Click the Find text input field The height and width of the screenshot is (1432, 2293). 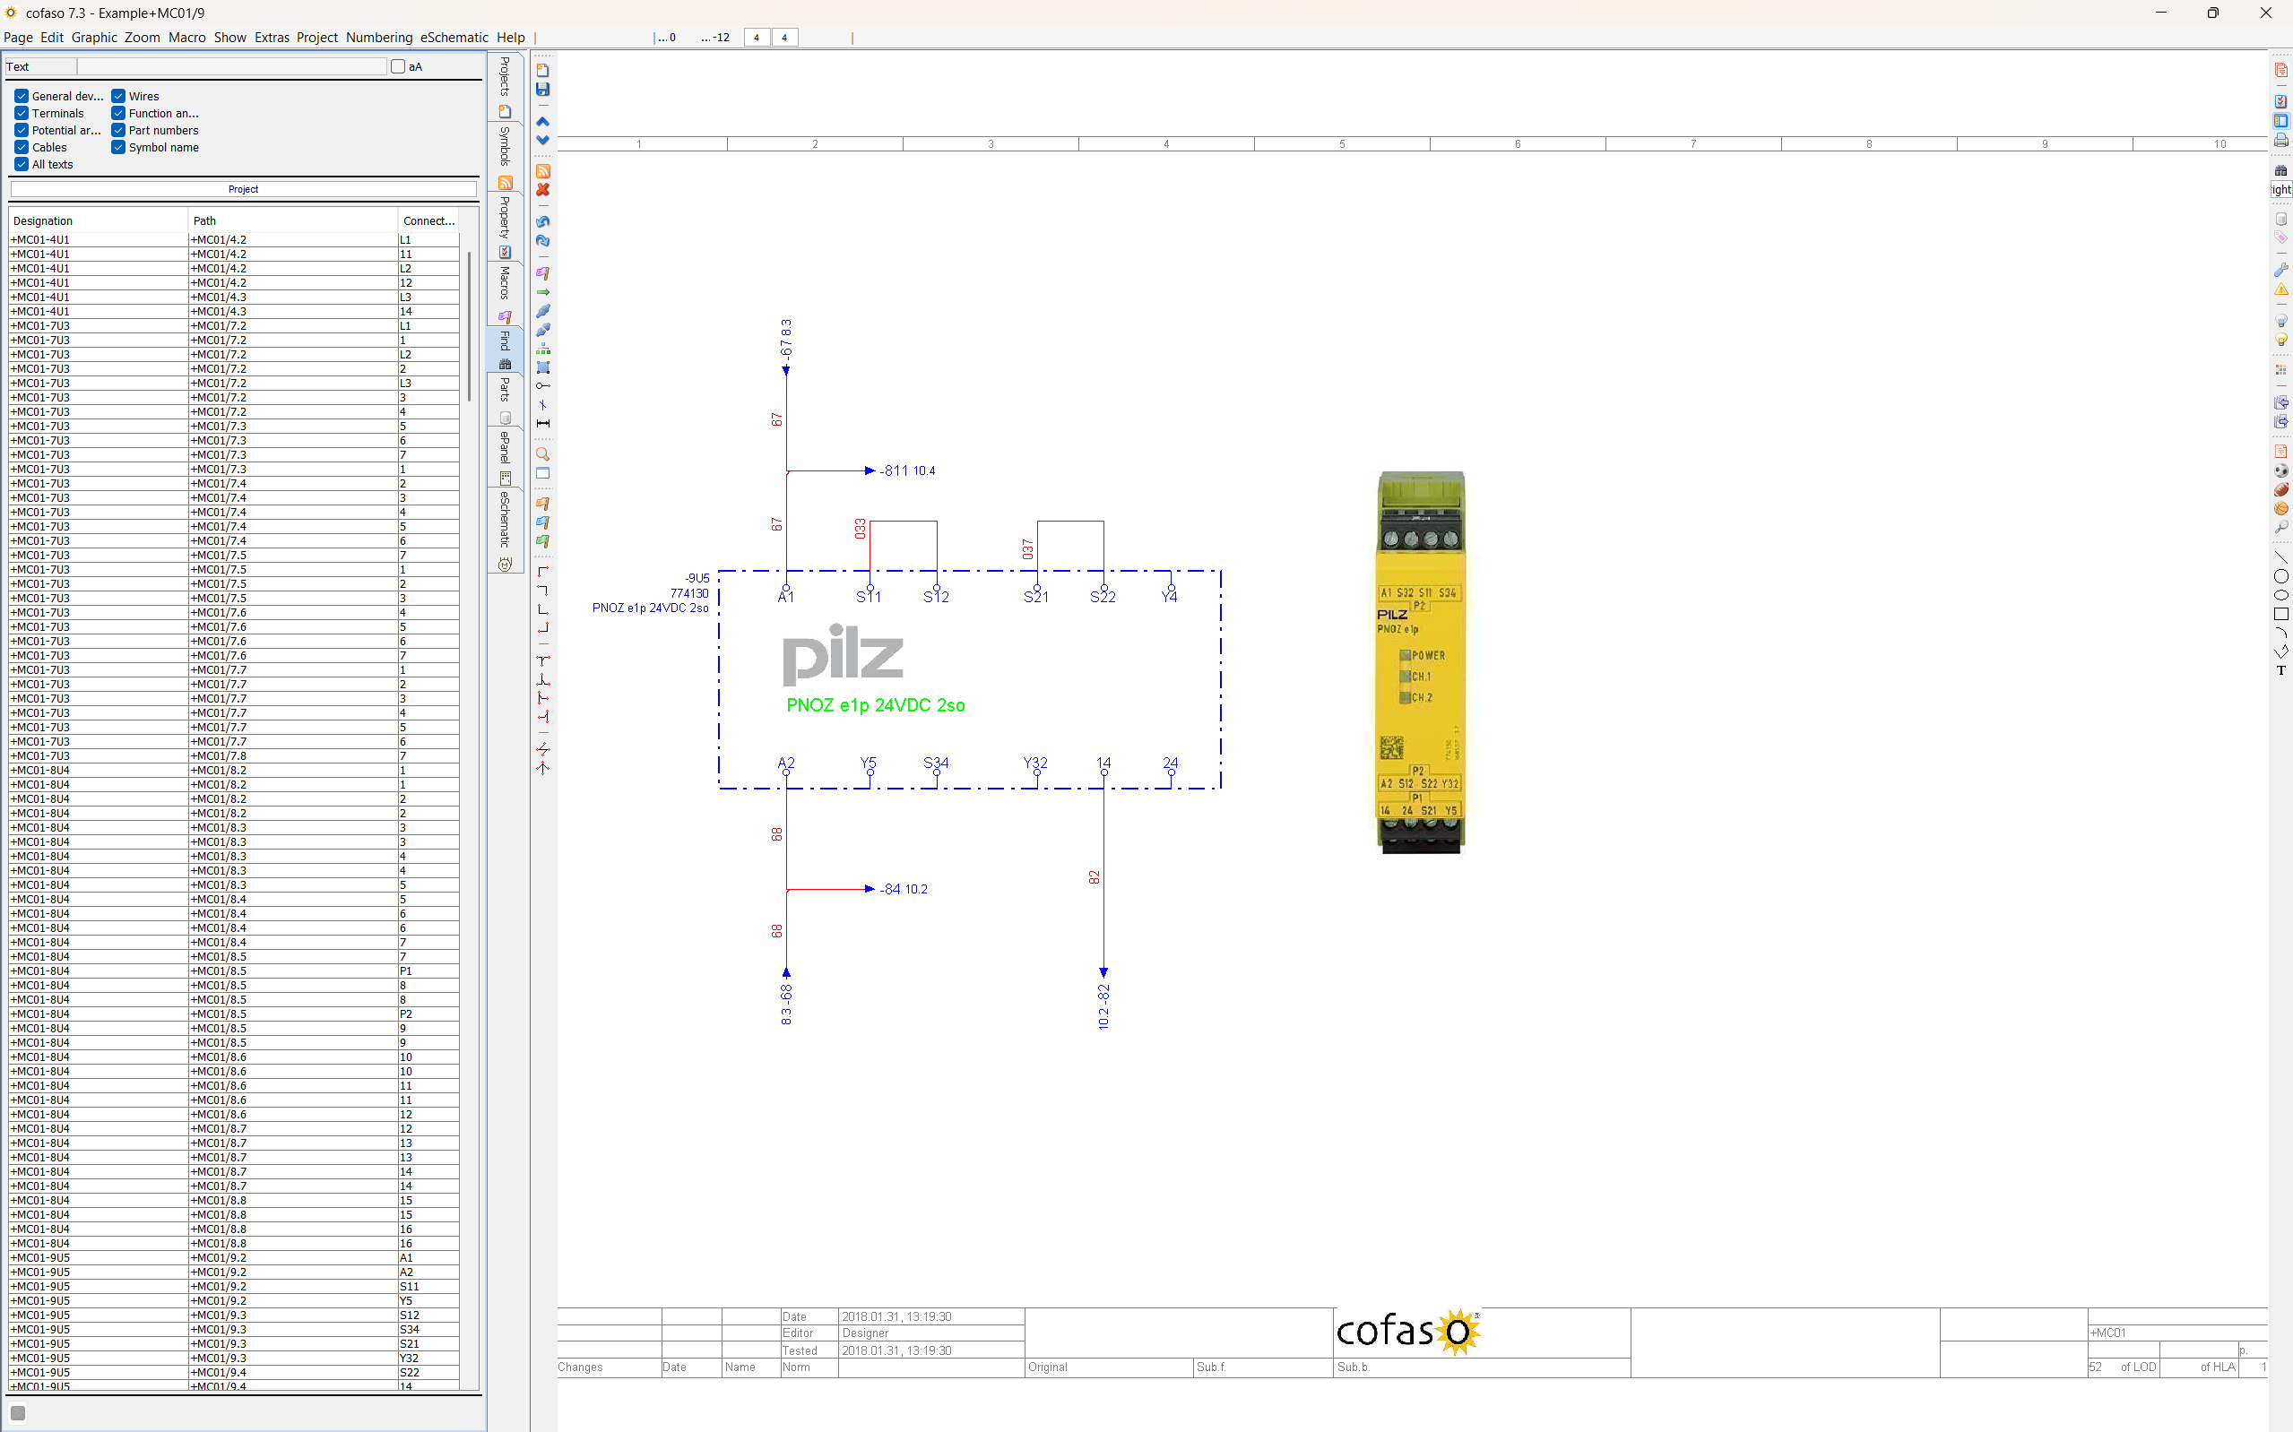(x=232, y=66)
